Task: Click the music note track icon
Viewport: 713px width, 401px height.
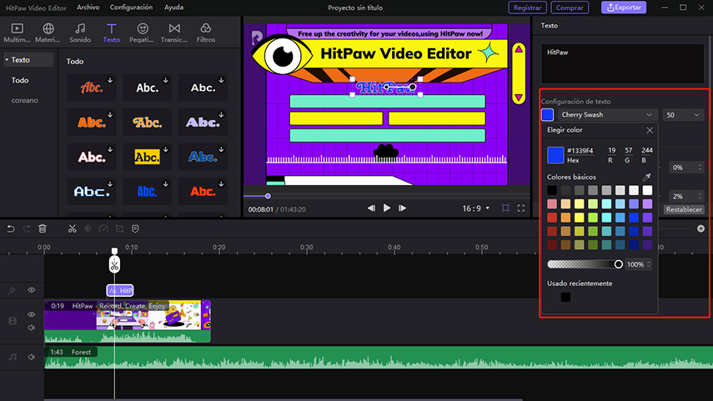Action: point(13,357)
